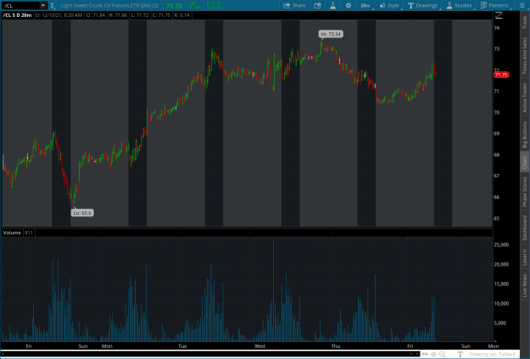The width and height of the screenshot is (530, 359).
Task: Open the Dashboard sidebar tab
Action: point(525,227)
